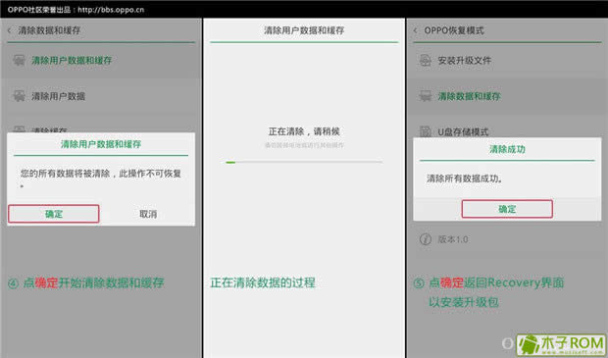Go back from 清除数据和缓存 screen
Screen dimensions: 608x358
[9, 30]
